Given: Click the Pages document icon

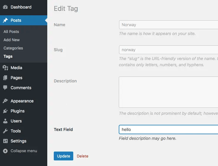Looking at the screenshot, I should 5,78.
